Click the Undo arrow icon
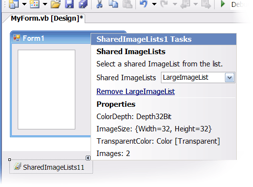 click(x=144, y=3)
